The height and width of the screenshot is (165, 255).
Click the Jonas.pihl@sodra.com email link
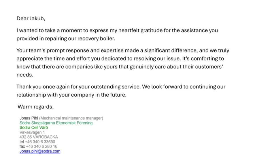point(40,151)
